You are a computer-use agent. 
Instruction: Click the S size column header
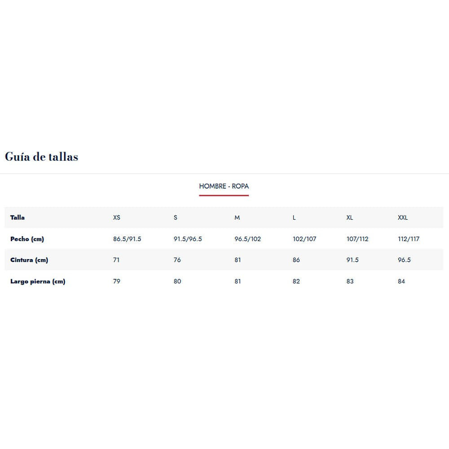(176, 218)
